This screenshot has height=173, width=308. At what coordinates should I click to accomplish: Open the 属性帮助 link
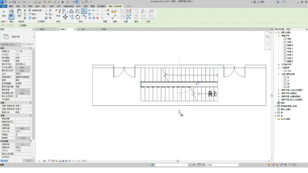tap(4, 161)
